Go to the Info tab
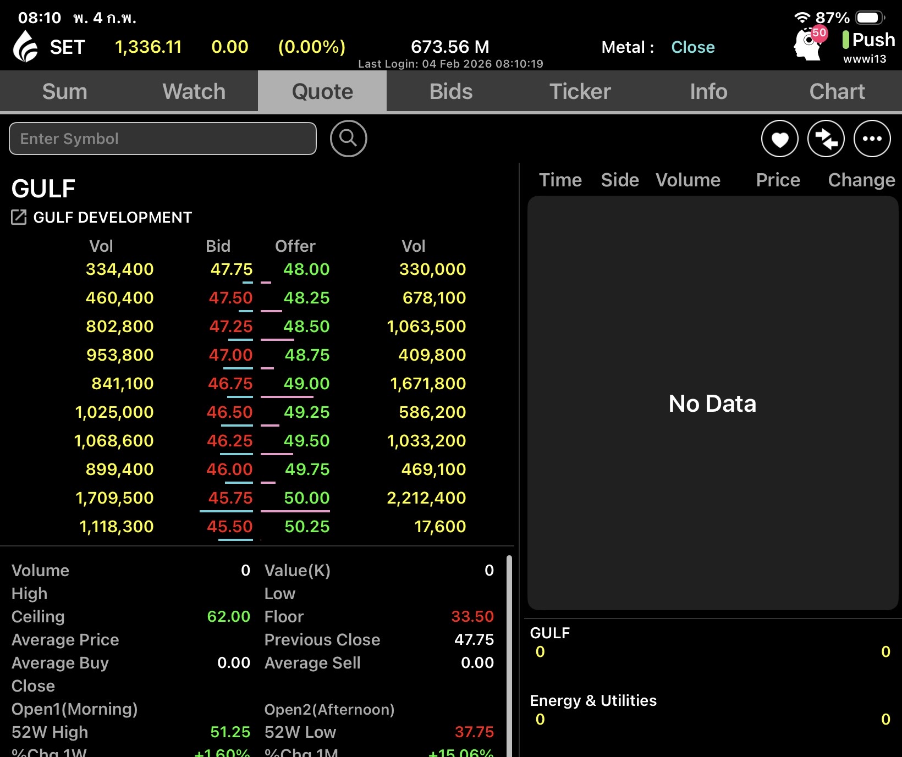 708,91
